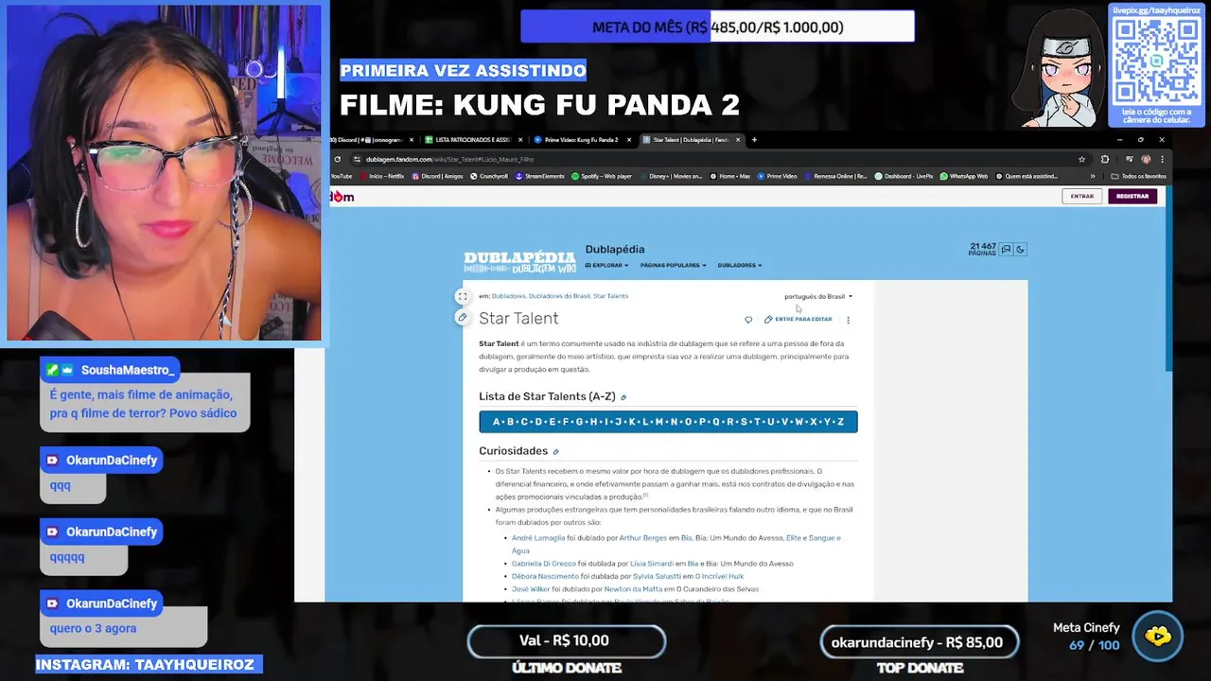Open the Prime Video bookmark
The height and width of the screenshot is (681, 1211).
pos(777,176)
